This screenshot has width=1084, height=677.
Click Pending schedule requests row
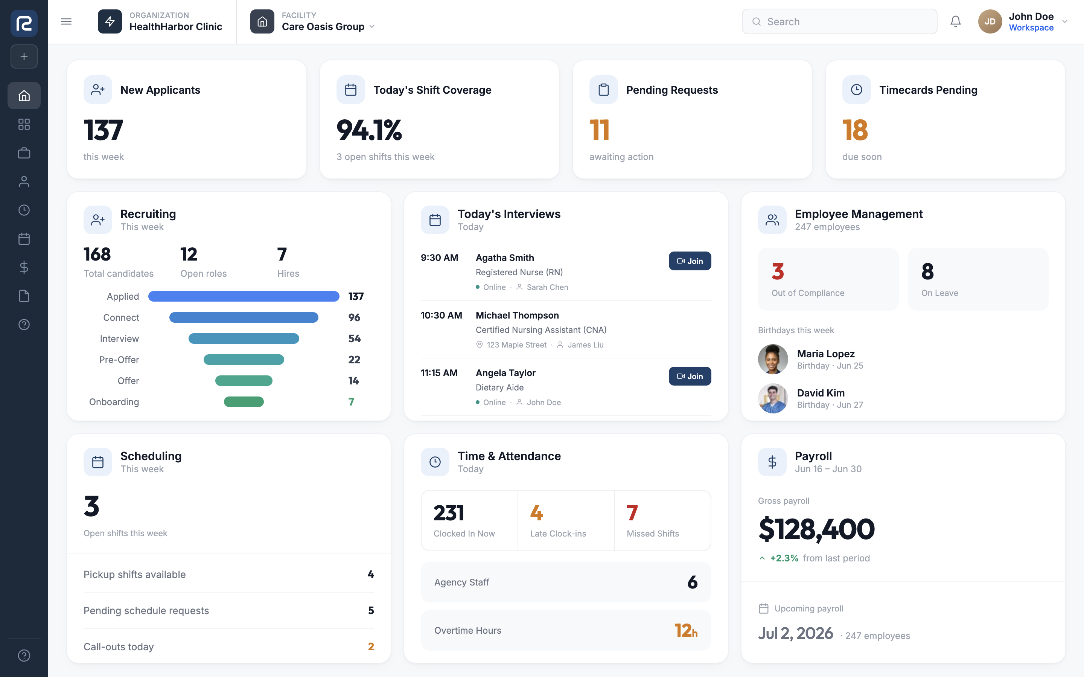(229, 611)
